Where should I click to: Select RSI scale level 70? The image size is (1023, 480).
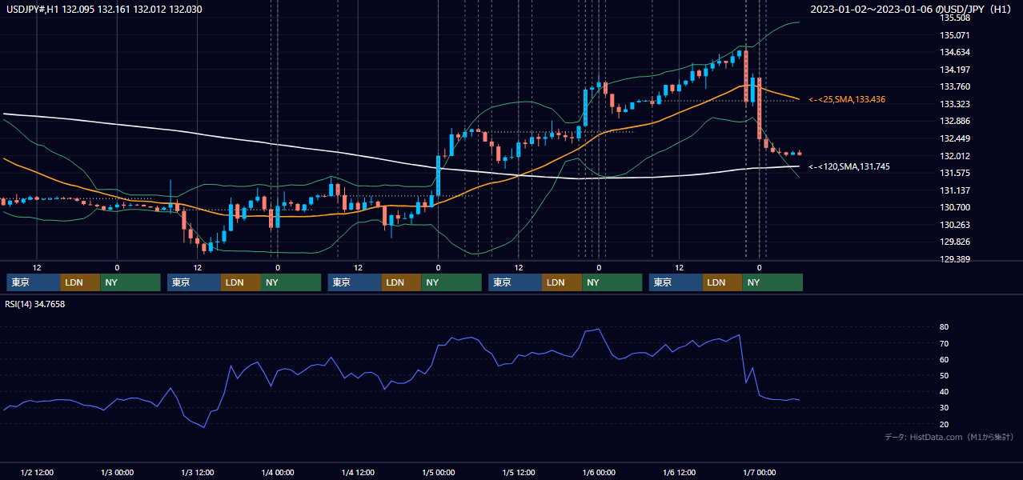click(x=944, y=343)
